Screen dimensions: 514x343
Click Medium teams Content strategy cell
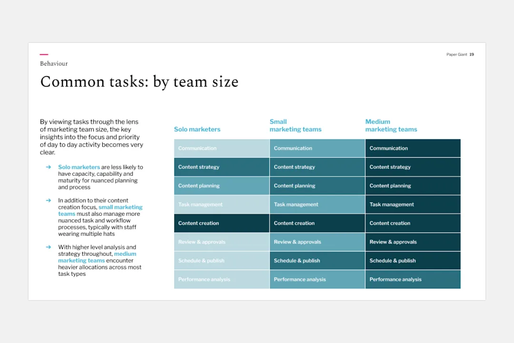[413, 167]
